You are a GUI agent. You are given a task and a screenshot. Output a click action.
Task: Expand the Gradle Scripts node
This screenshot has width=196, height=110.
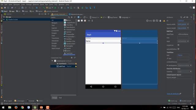click(4, 20)
